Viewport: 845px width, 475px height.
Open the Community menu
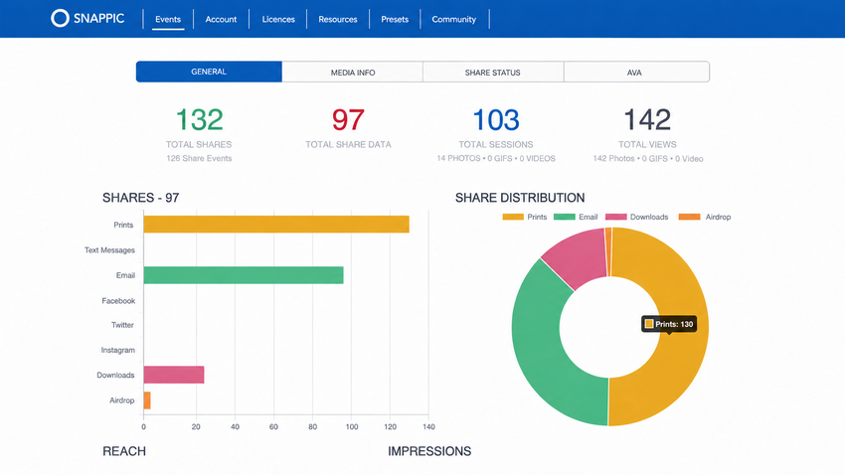[x=453, y=20]
